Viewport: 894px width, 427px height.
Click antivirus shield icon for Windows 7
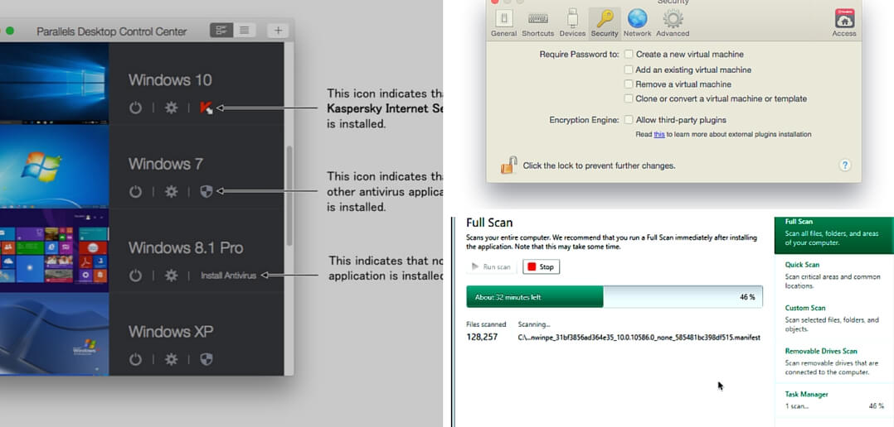(206, 192)
